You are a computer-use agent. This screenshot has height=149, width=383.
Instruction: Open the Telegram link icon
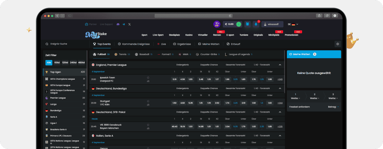pos(124,24)
